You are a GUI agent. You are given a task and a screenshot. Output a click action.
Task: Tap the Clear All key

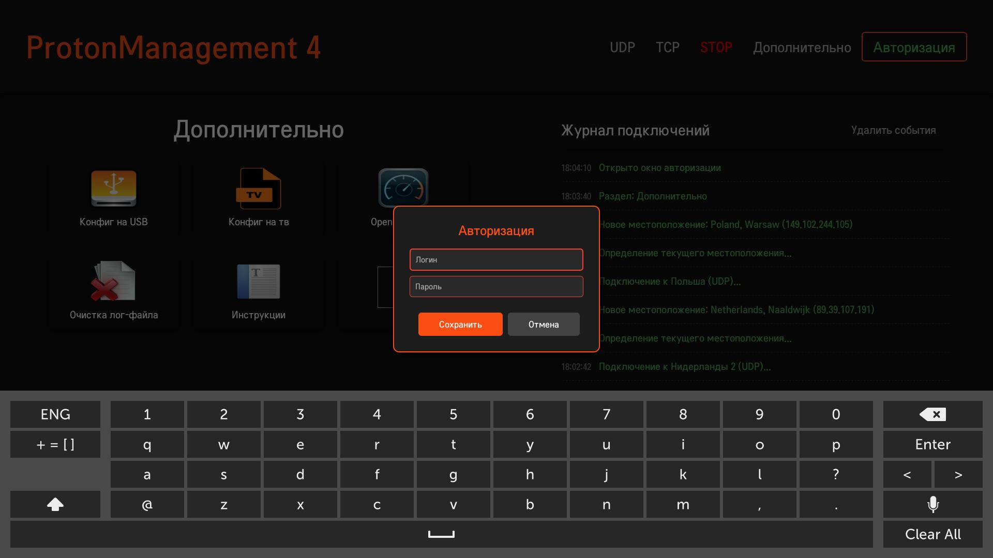[x=932, y=534]
